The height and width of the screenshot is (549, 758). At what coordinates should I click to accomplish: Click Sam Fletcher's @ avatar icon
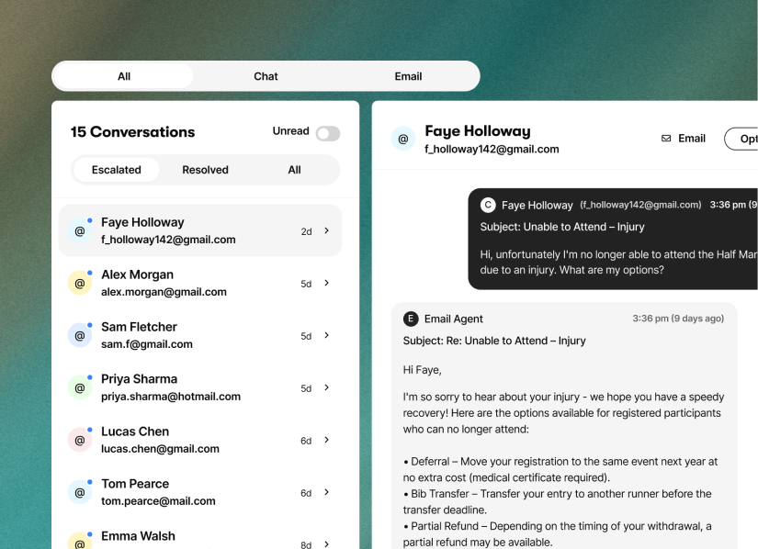coord(80,336)
